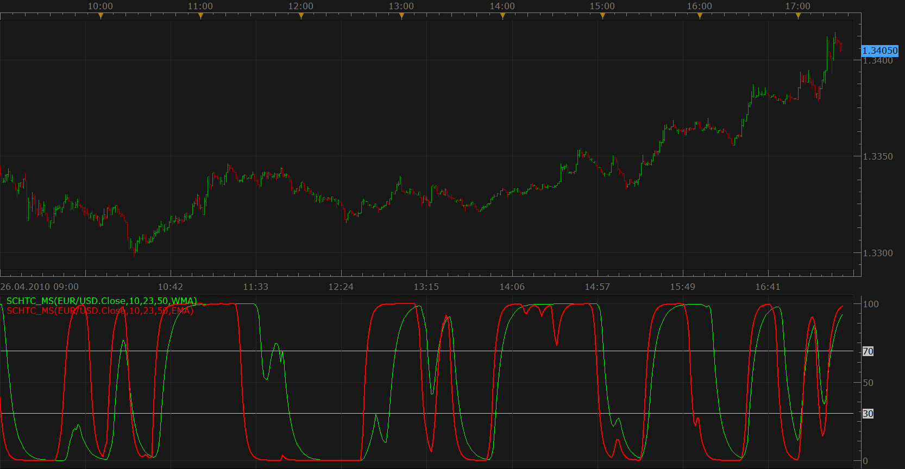This screenshot has height=469, width=905.
Task: Click the 70 overbought level label
Action: pyautogui.click(x=868, y=351)
